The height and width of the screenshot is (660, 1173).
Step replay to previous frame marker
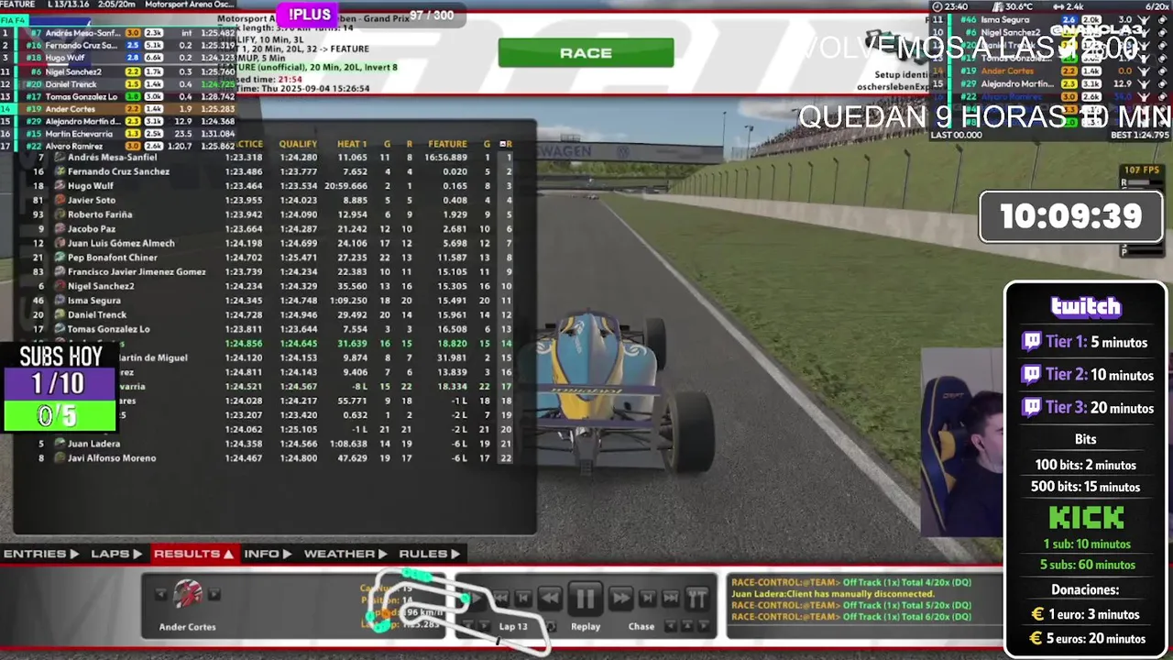[525, 598]
